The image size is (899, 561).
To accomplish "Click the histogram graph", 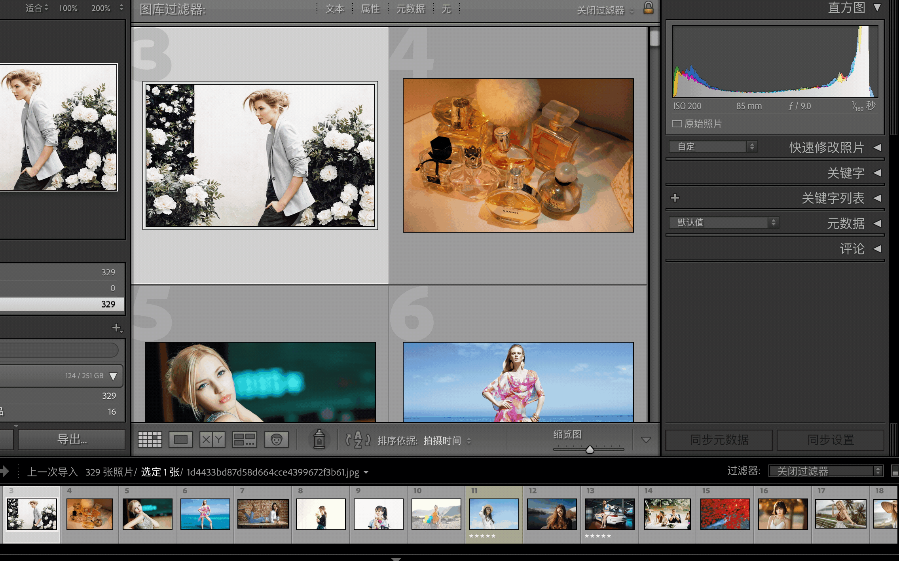I will (x=775, y=62).
